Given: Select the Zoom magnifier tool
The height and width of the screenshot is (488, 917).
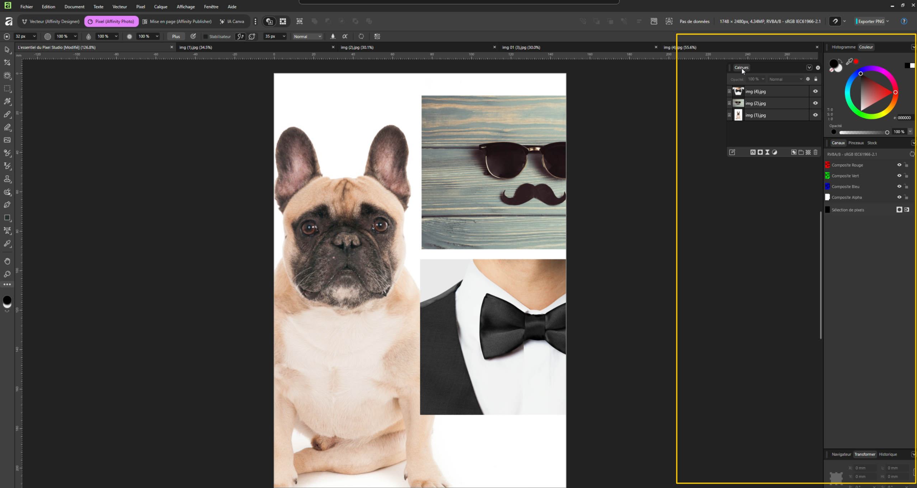Looking at the screenshot, I should click(7, 274).
